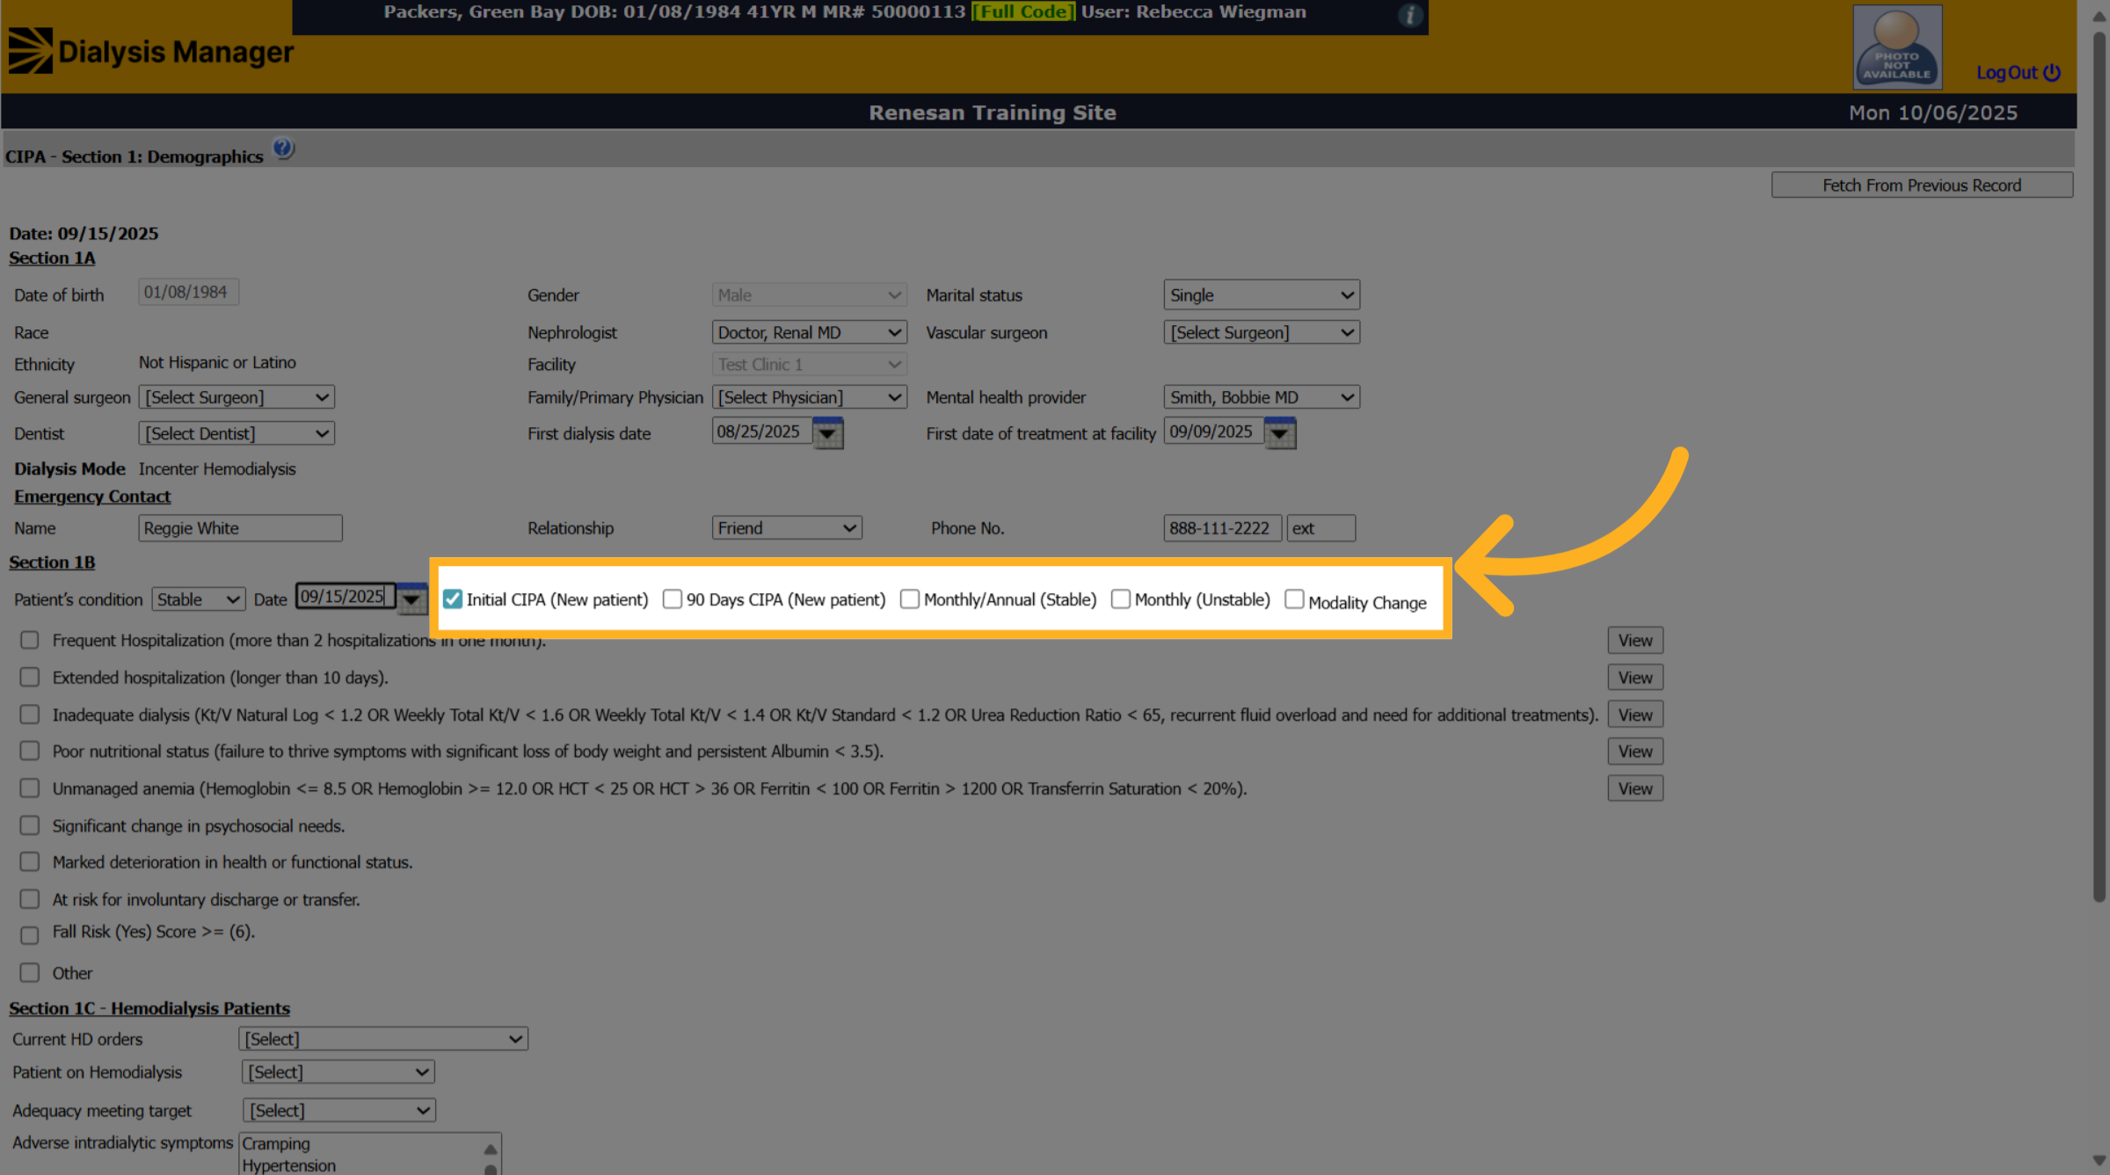Open General surgeon dropdown
Viewport: 2110px width, 1175px height.
pos(236,397)
